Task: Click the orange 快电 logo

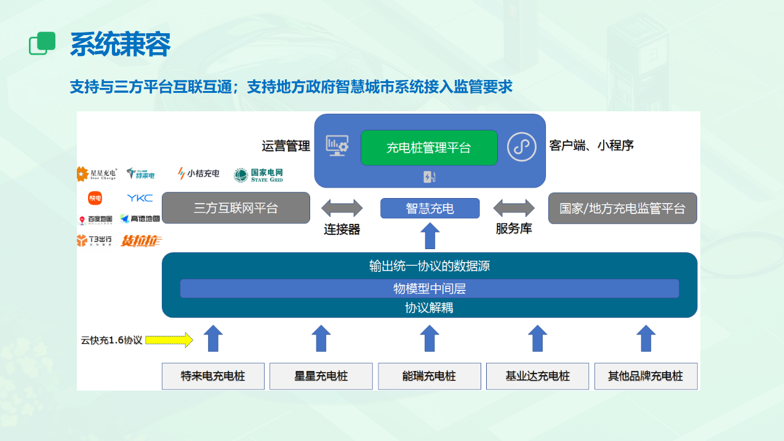Action: pyautogui.click(x=95, y=198)
